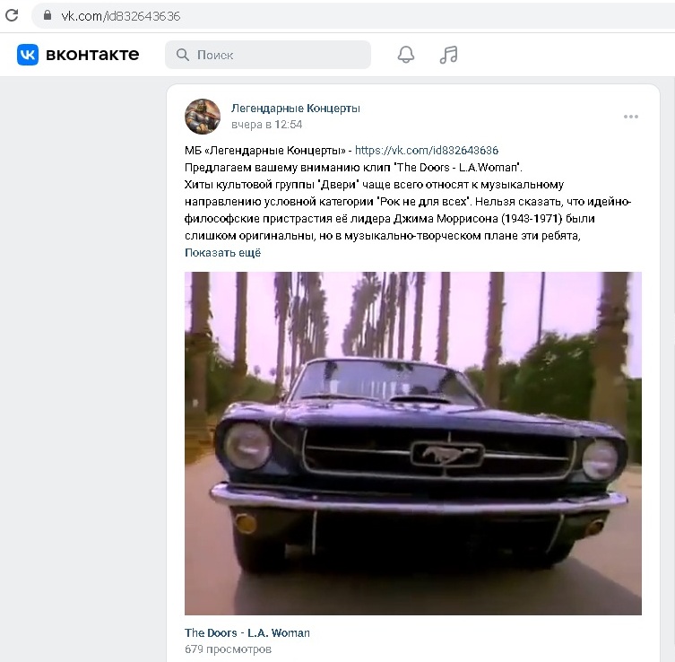The width and height of the screenshot is (675, 662).
Task: Open the post's three-dot options menu
Action: coord(631,117)
